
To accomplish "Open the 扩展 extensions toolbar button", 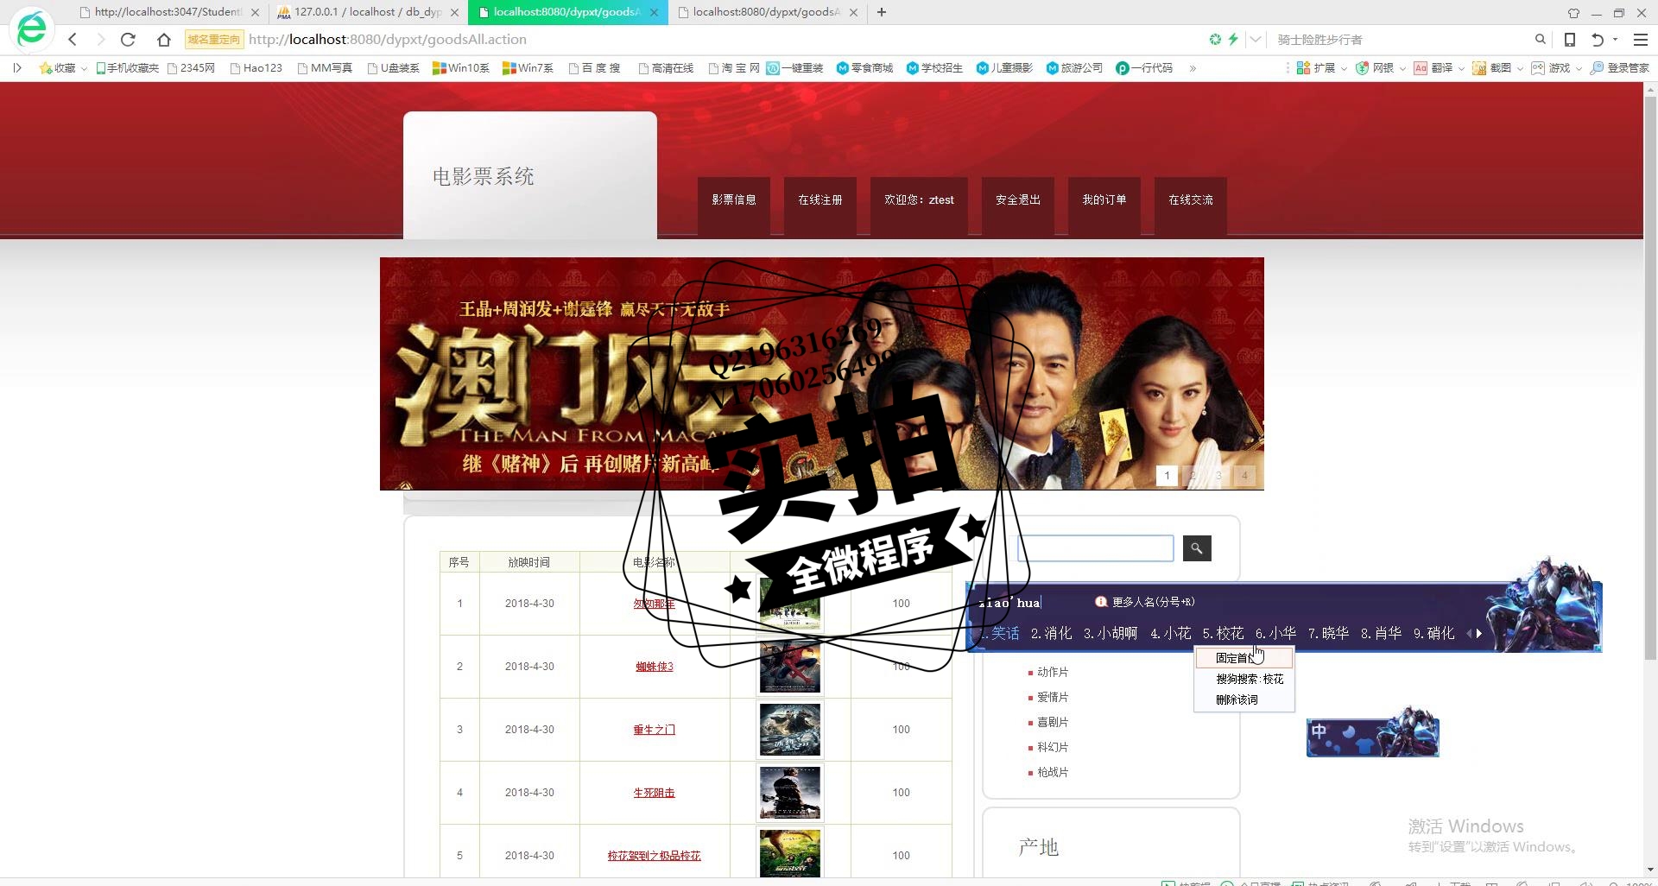I will click(1315, 68).
